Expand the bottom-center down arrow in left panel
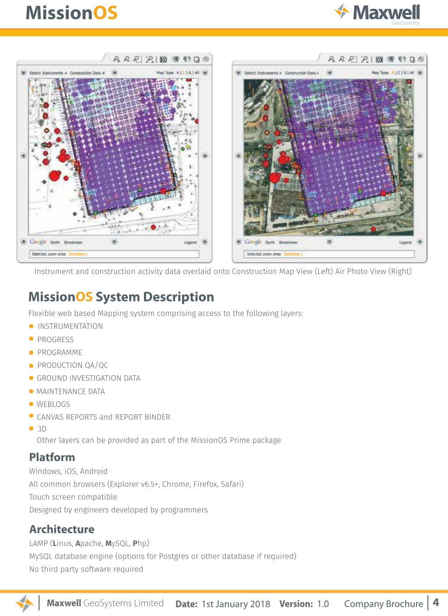This screenshot has width=448, height=616. pos(115,241)
